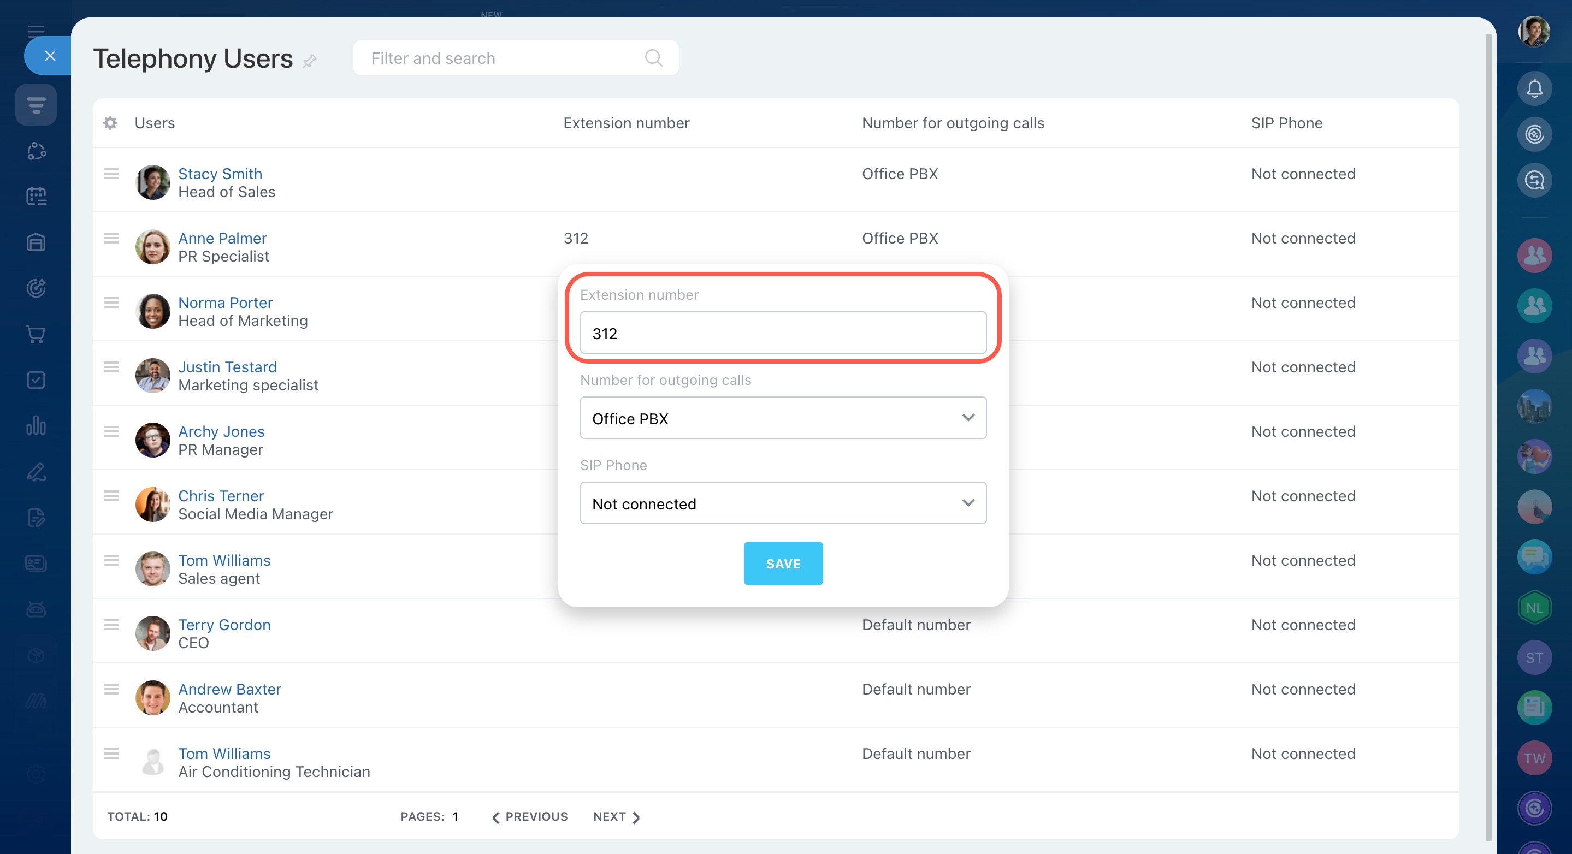Click the Extension number input field
Viewport: 1572px width, 854px height.
coord(782,333)
